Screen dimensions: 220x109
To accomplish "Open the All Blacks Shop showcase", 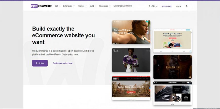I will [x=172, y=93].
